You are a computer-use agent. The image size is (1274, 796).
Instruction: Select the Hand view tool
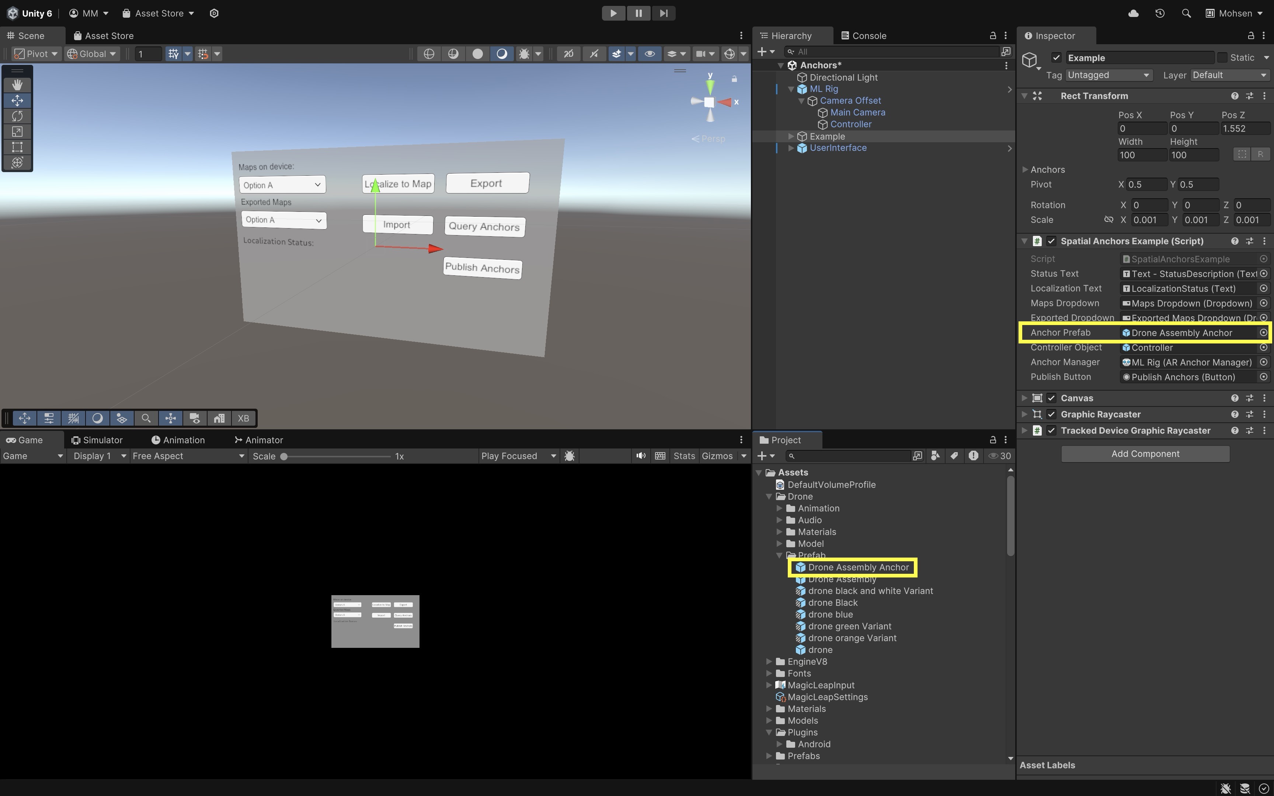pos(17,85)
